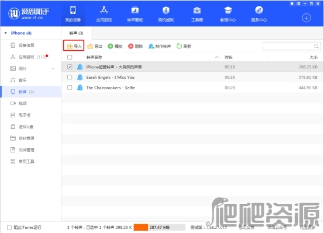Open the download manager arrow icon
324x233 pixels.
[306, 18]
